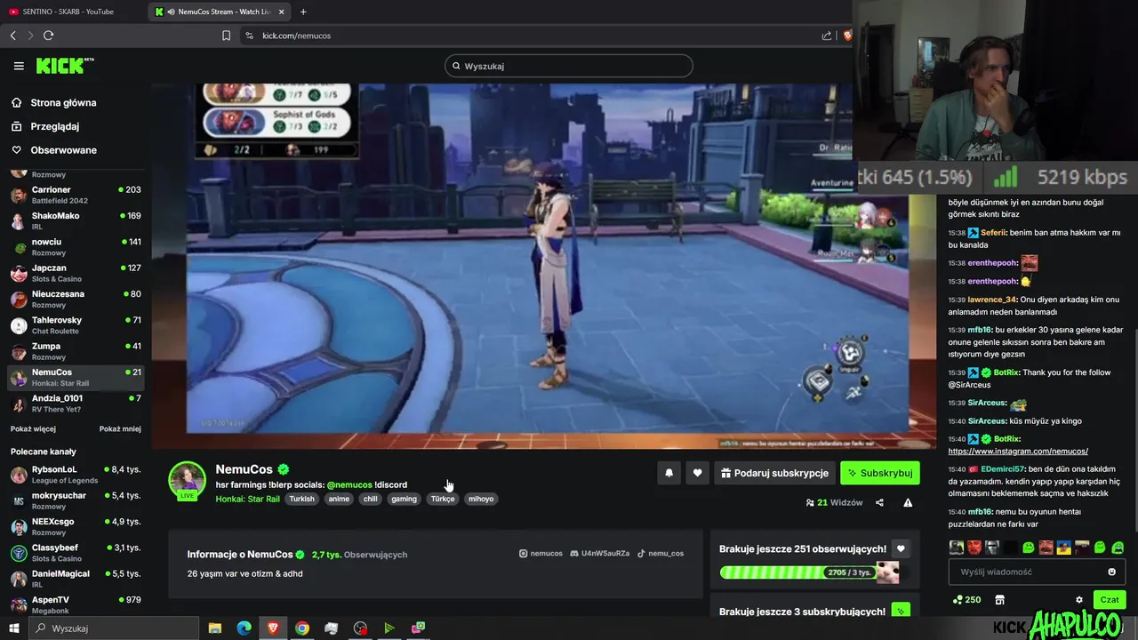This screenshot has height=640, width=1138.
Task: Send message with Czat button
Action: pyautogui.click(x=1109, y=600)
